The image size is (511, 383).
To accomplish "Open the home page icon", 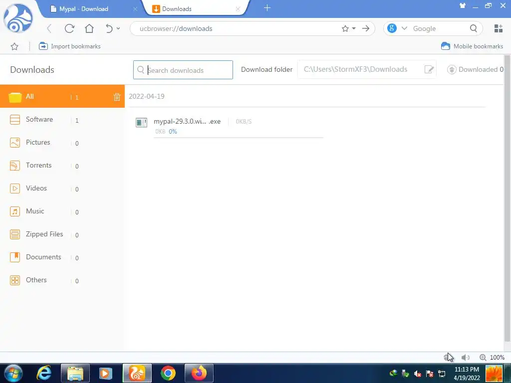I will [x=89, y=28].
